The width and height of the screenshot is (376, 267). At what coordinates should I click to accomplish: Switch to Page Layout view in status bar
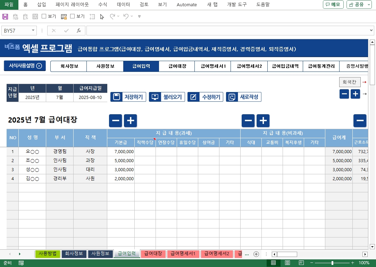tap(287, 263)
